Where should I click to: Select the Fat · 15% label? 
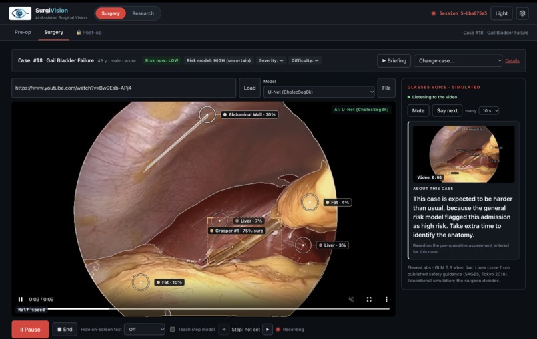(x=169, y=282)
